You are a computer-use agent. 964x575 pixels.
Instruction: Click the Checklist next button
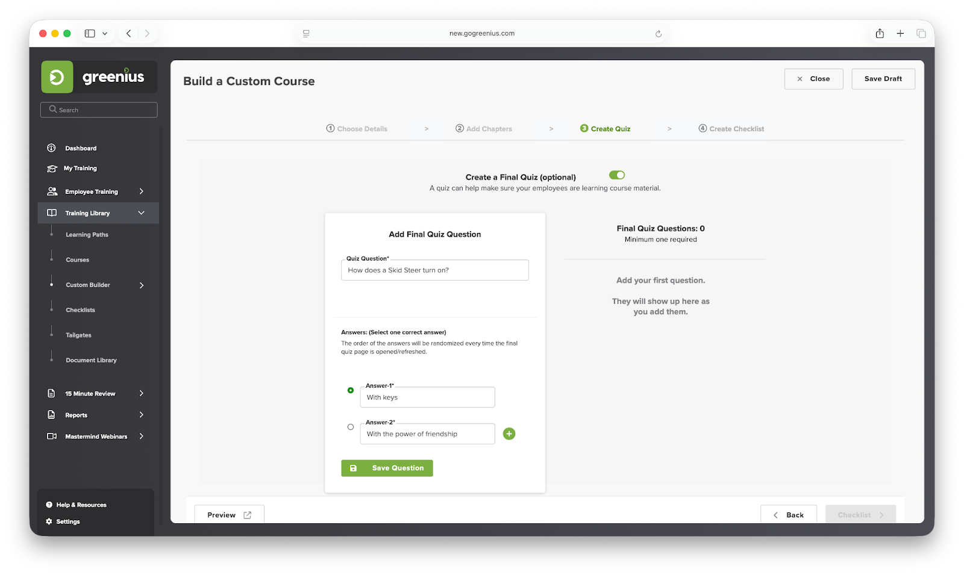tap(860, 515)
